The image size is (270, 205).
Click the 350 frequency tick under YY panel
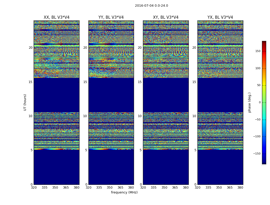110,188
